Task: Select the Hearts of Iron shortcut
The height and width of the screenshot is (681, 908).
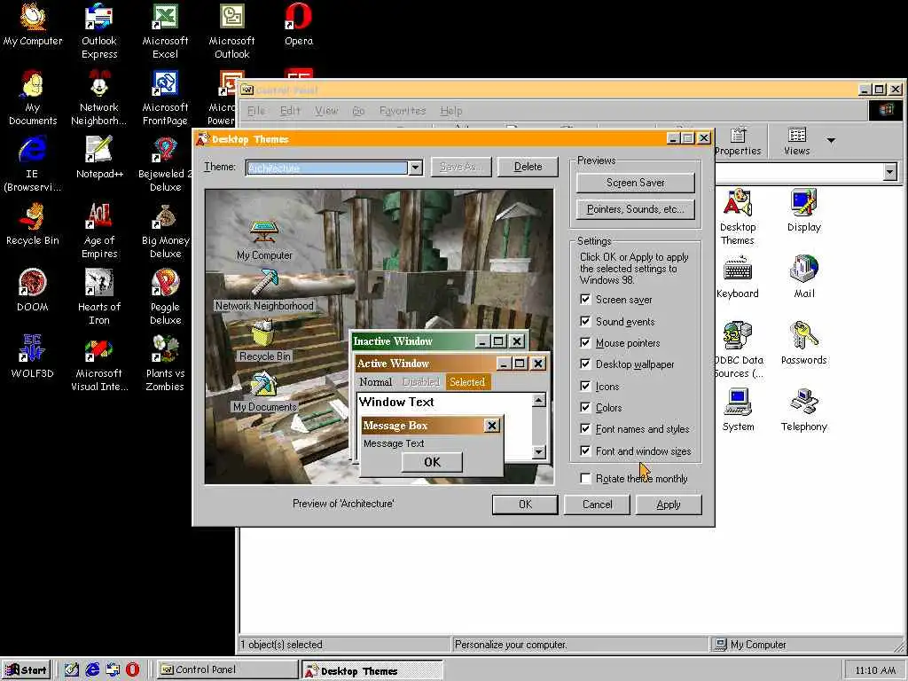Action: pyautogui.click(x=99, y=298)
